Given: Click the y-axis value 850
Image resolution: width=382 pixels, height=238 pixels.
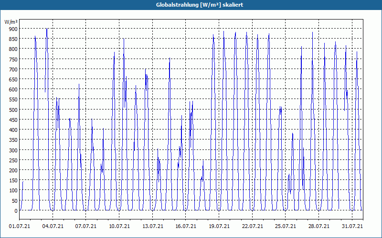Looking at the screenshot, I should [13, 39].
